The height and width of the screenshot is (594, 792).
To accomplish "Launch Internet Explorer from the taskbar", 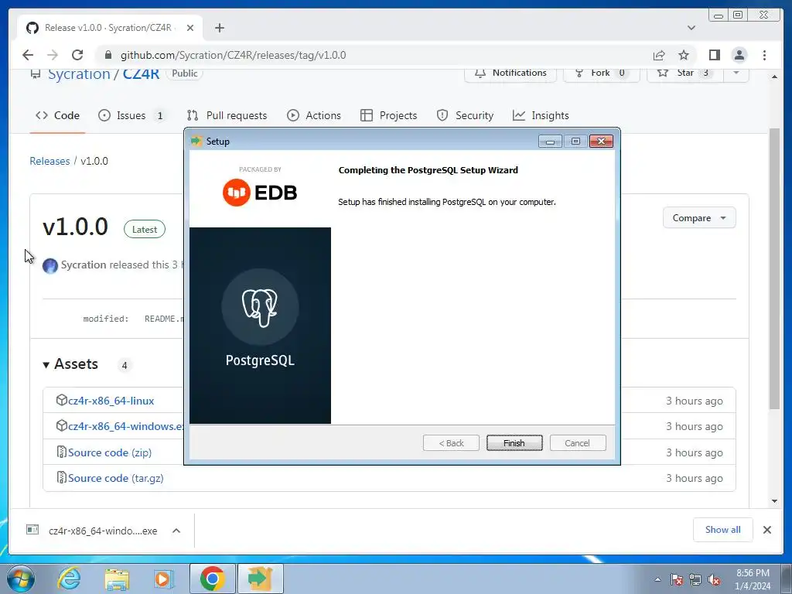I will point(69,579).
